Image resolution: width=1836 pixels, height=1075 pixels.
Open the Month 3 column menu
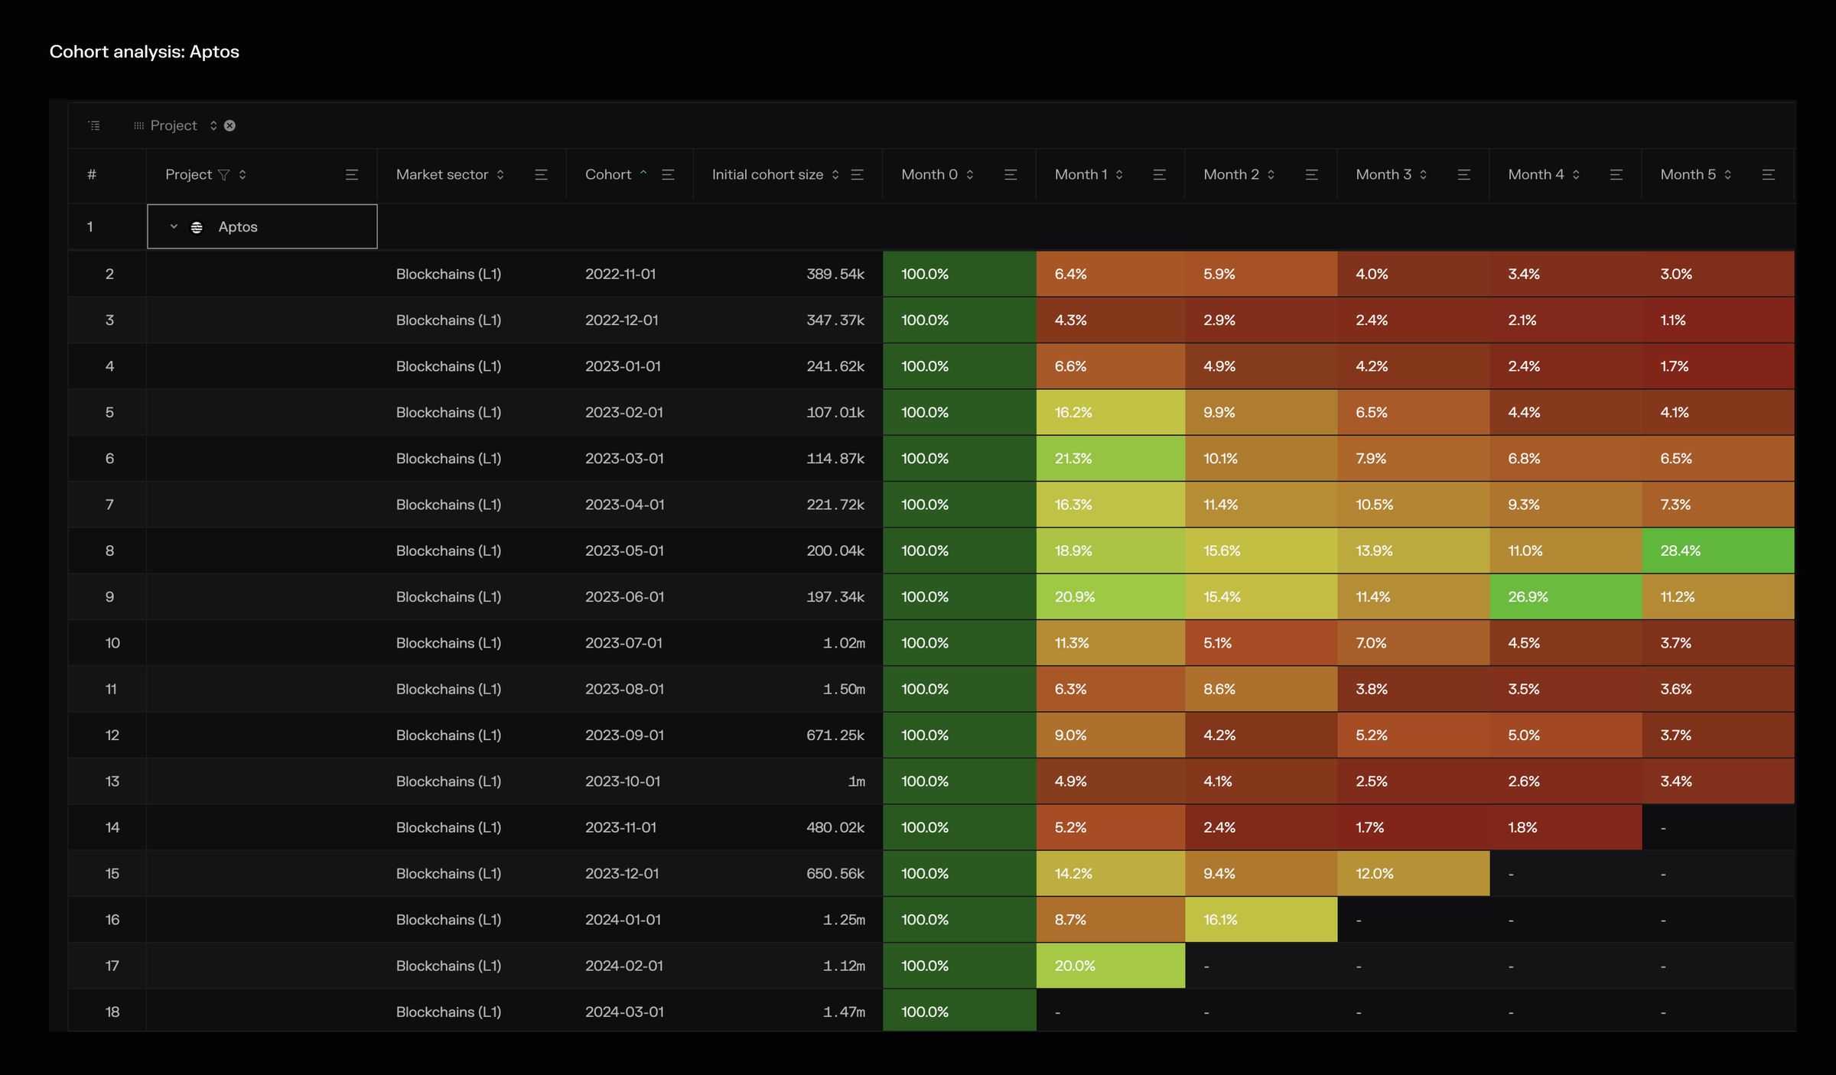(1464, 175)
